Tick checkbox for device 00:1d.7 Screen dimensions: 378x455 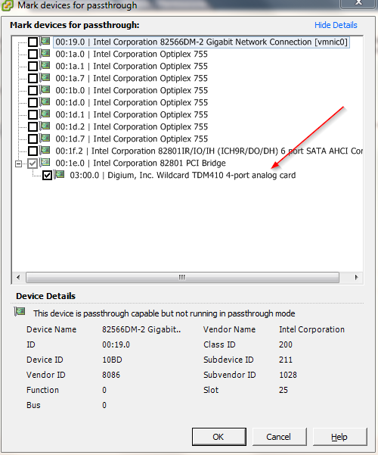click(x=33, y=139)
